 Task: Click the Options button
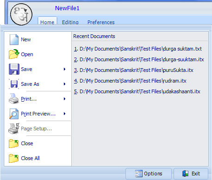(149, 174)
